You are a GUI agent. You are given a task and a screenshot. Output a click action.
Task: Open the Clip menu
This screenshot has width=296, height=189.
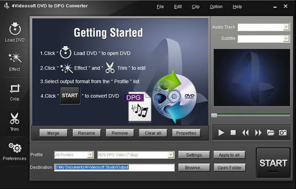(195, 7)
